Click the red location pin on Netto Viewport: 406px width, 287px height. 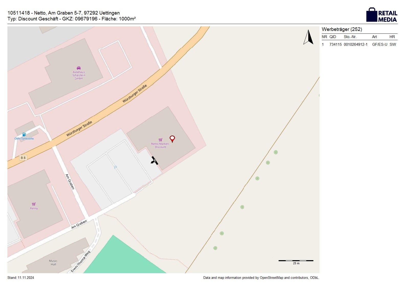tap(172, 139)
